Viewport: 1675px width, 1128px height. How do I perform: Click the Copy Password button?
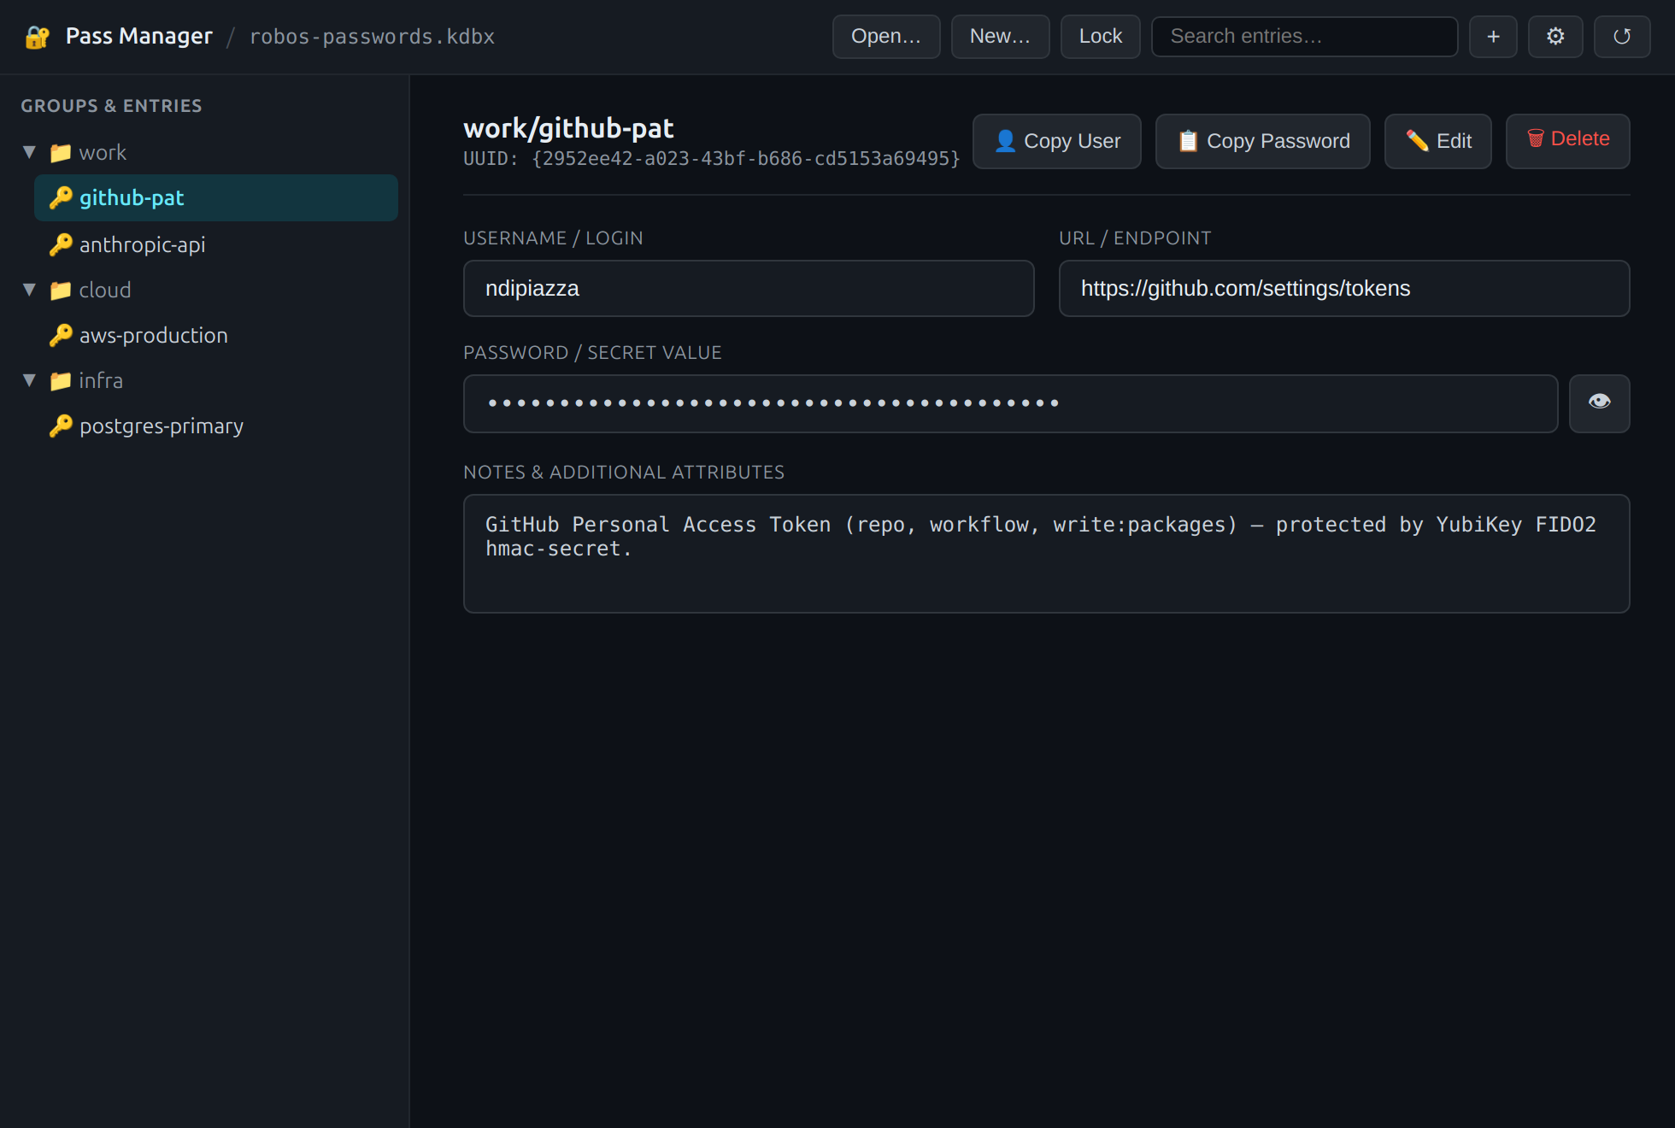[x=1263, y=142]
